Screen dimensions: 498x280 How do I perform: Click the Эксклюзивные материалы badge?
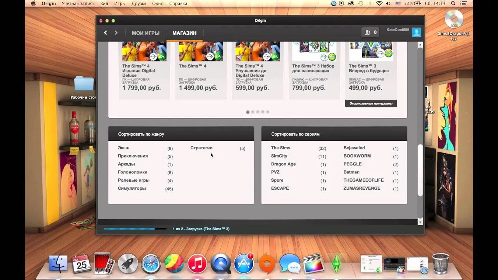tap(371, 103)
